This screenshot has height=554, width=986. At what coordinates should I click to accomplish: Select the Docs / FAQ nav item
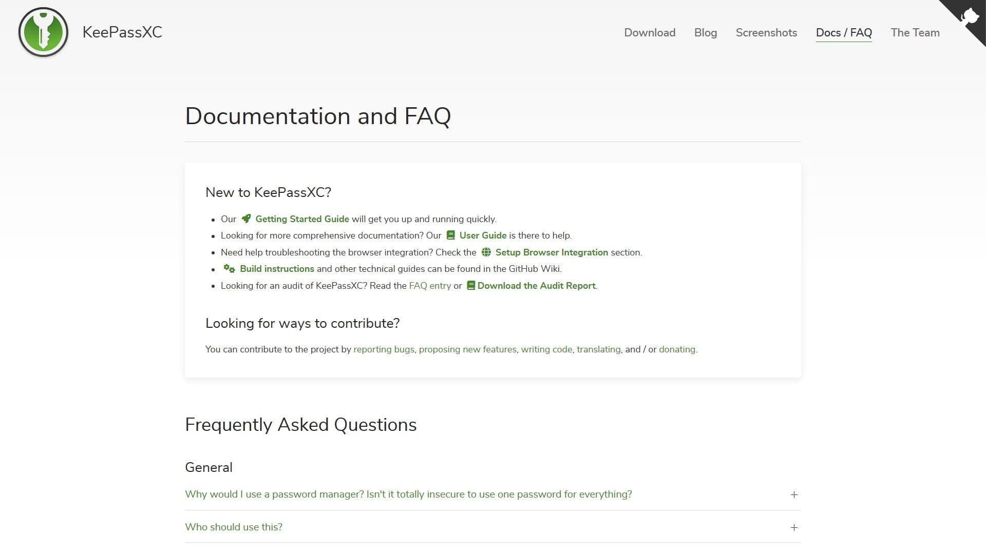tap(844, 32)
